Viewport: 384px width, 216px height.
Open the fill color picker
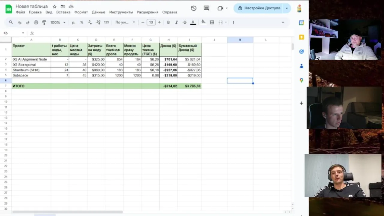pos(203,22)
